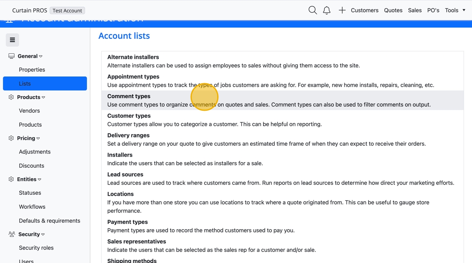Open Products sub-item under Vendors
Viewport: 472px width, 263px height.
(x=30, y=124)
